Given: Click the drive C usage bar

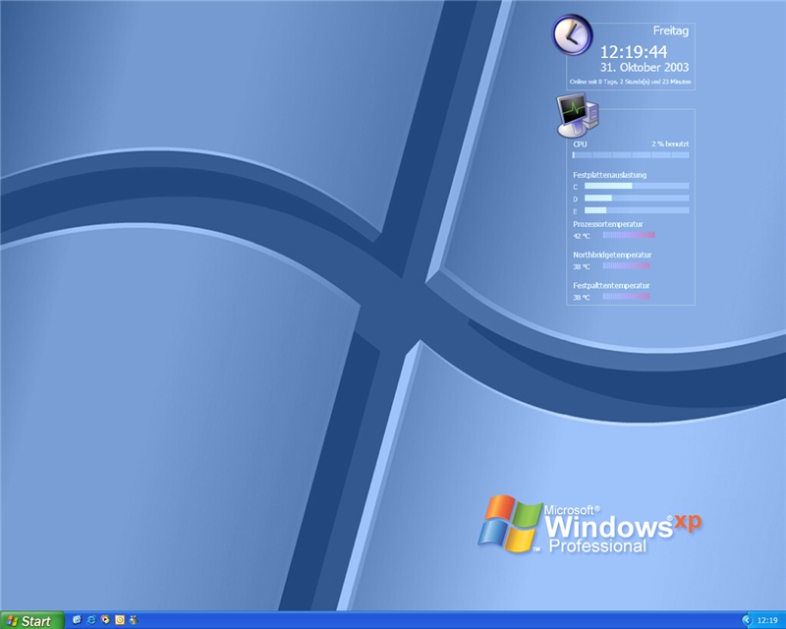Looking at the screenshot, I should 637,186.
